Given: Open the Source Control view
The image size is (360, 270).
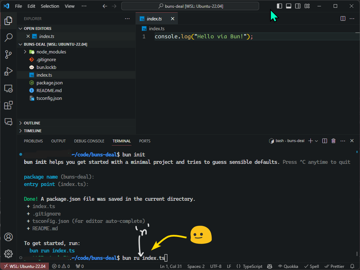Looking at the screenshot, I should click(8, 54).
